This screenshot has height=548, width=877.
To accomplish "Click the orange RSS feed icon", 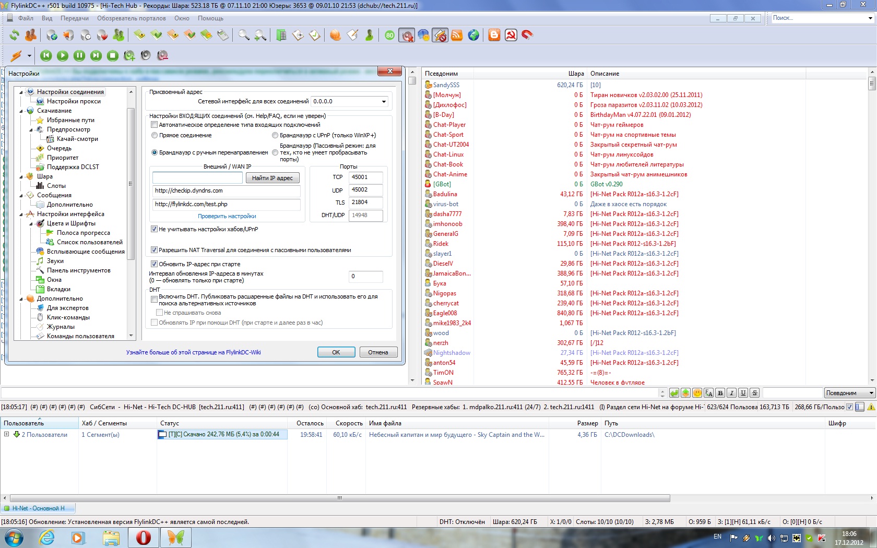I will (457, 35).
